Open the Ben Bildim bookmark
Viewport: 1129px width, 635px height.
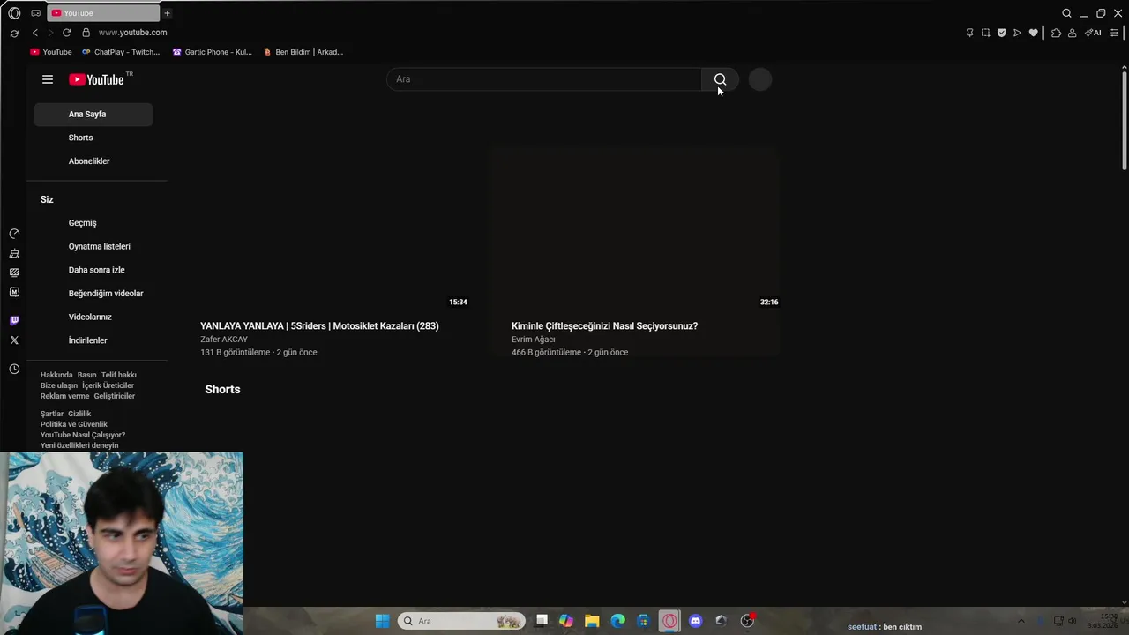coord(303,52)
